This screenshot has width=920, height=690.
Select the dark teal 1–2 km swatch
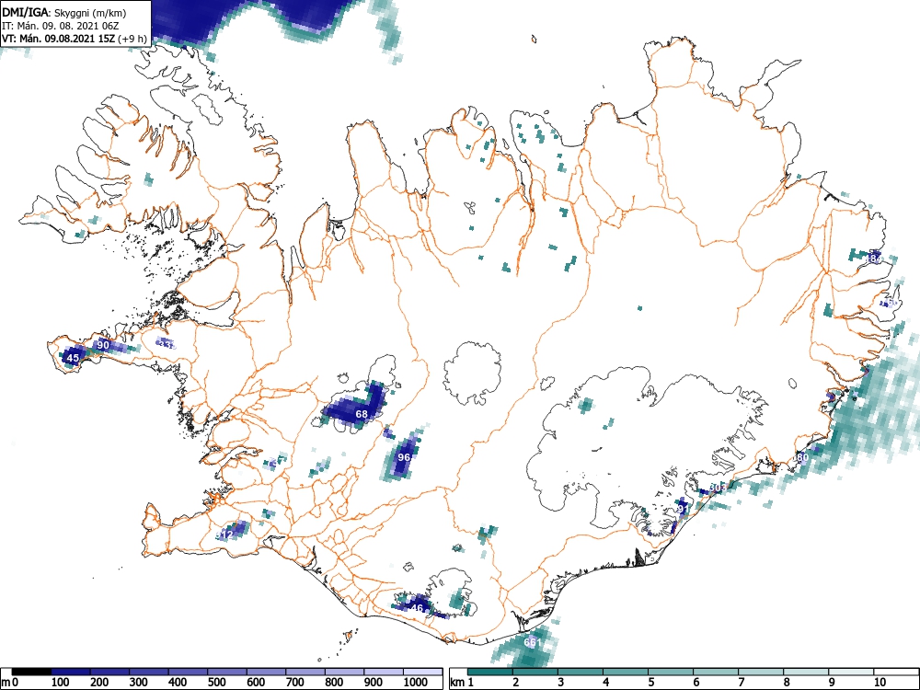click(490, 672)
